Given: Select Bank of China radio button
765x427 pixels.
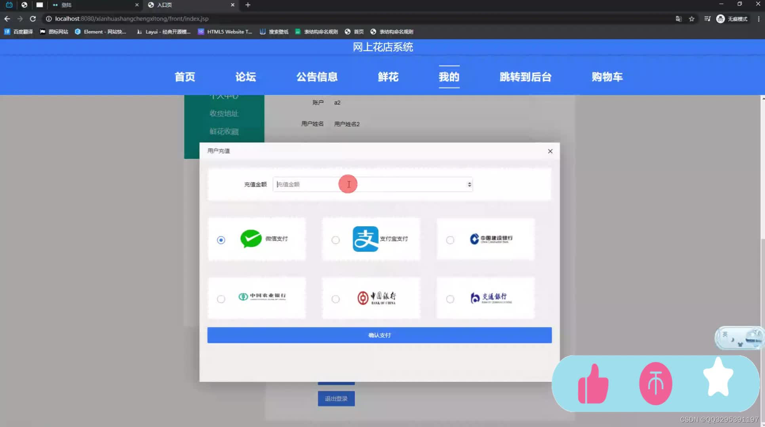Looking at the screenshot, I should click(x=335, y=299).
